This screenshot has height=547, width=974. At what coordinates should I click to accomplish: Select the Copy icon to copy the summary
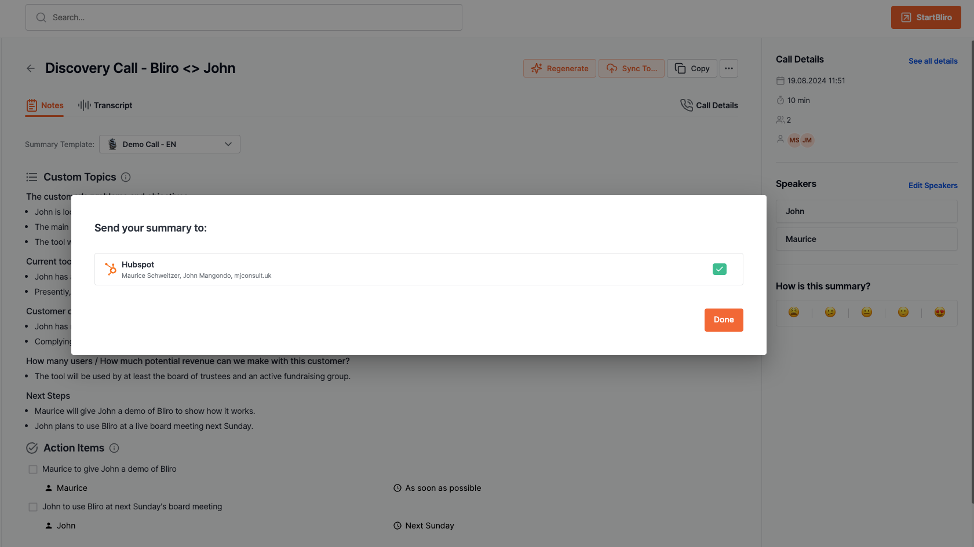(x=692, y=68)
